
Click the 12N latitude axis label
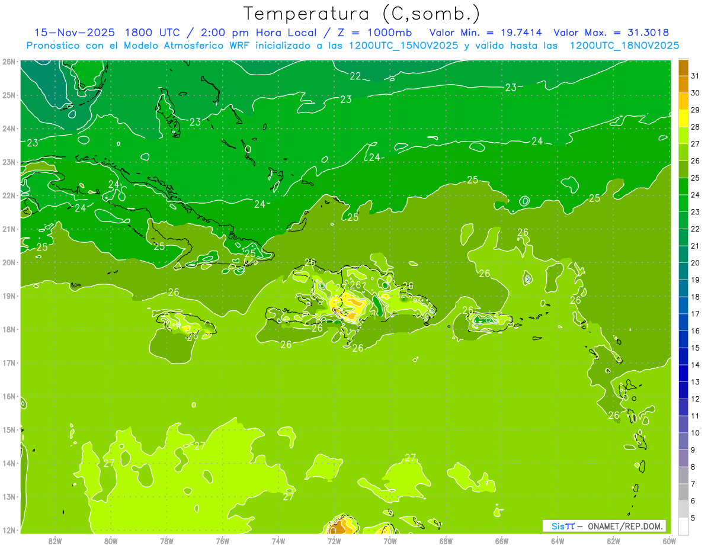[9, 530]
